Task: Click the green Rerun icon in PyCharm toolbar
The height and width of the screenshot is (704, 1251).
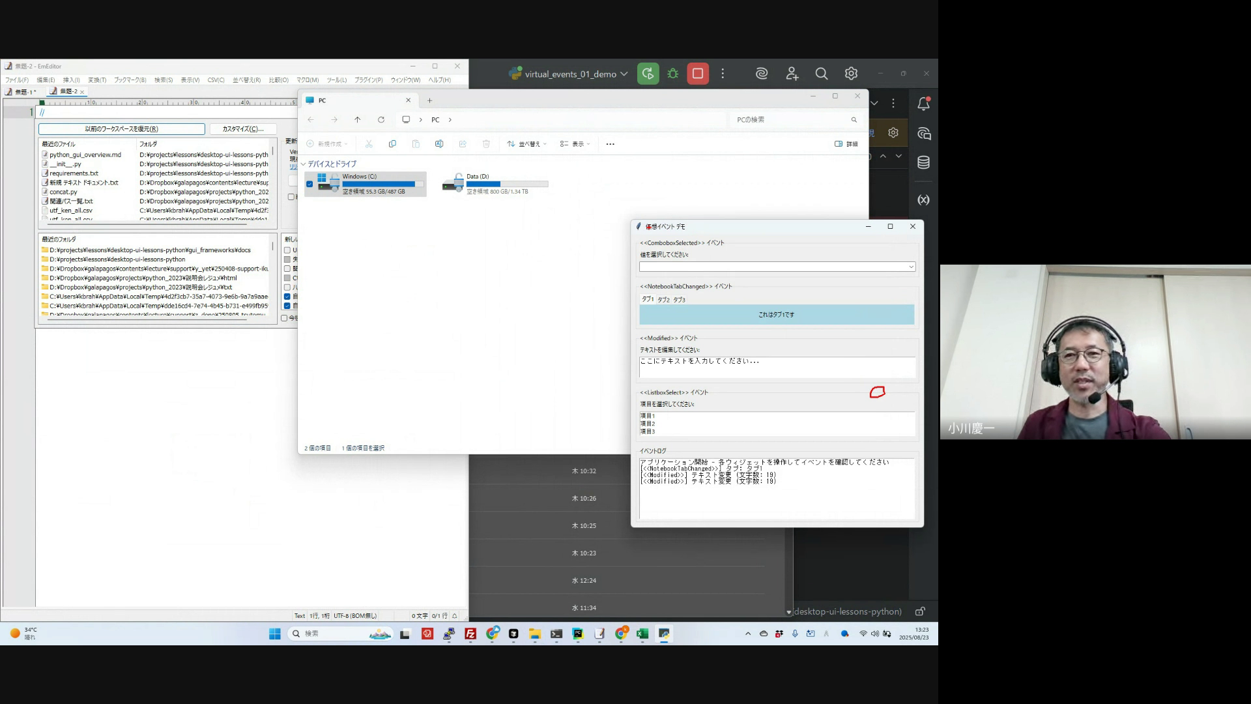Action: [x=648, y=74]
